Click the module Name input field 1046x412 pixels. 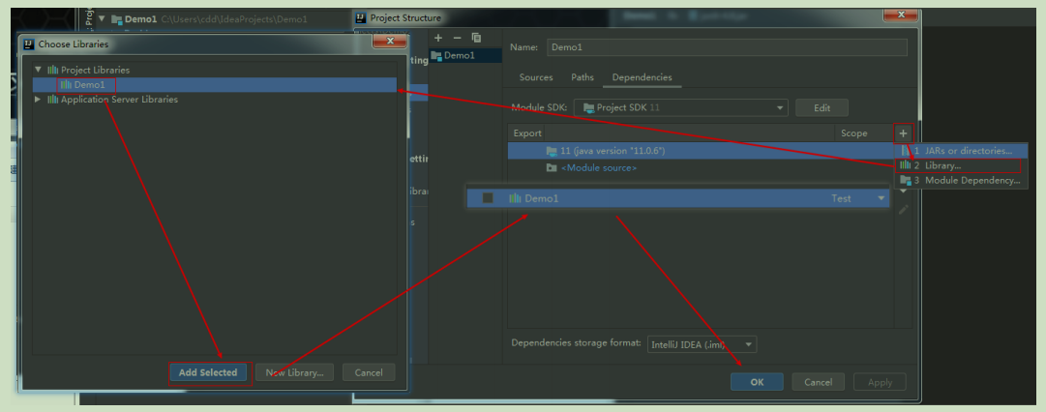(727, 47)
